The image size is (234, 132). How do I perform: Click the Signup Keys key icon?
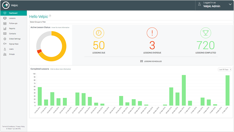coord(5,44)
